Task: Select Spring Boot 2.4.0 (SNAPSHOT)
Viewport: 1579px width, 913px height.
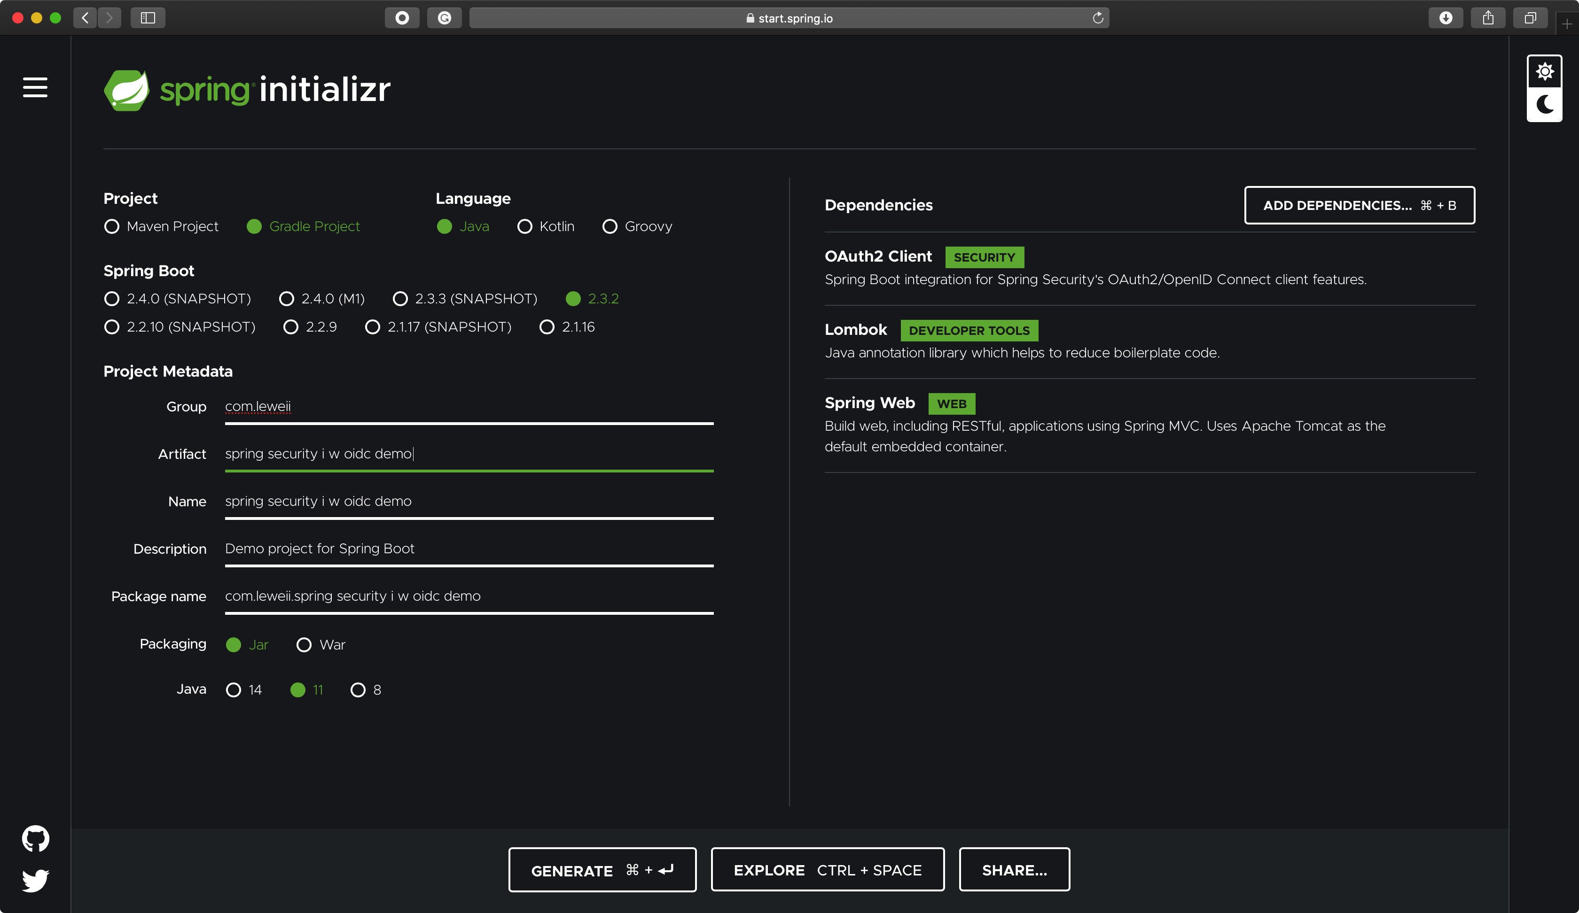Action: 177,299
